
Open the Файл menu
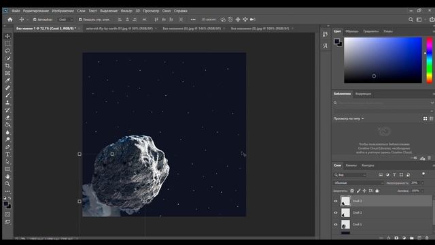(16, 11)
